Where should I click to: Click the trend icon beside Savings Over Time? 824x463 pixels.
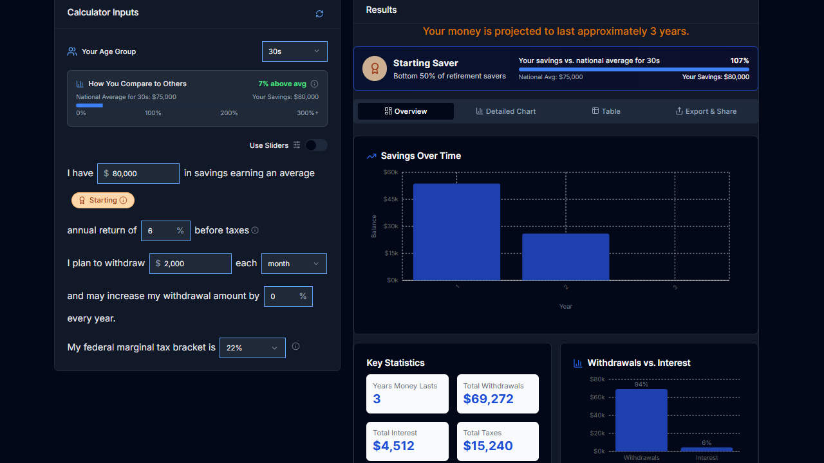point(371,156)
